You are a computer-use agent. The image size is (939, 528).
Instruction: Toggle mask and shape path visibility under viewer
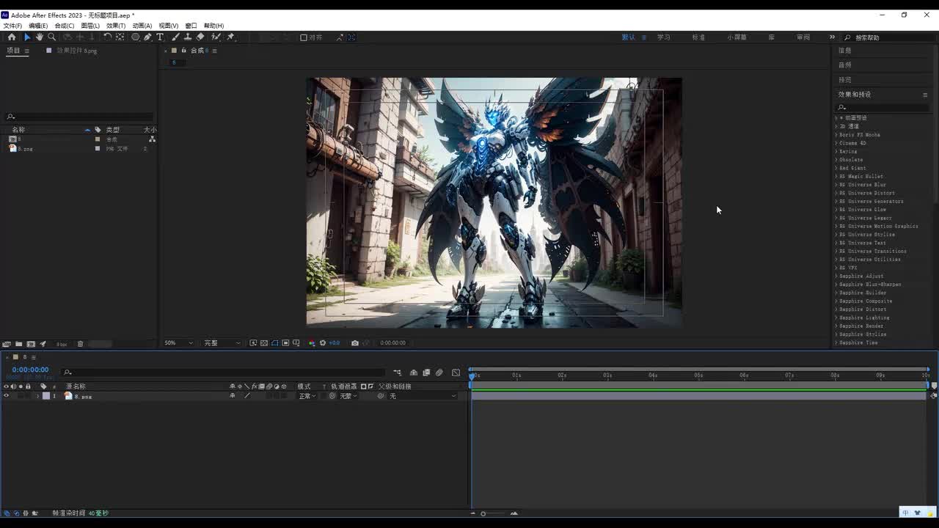(x=275, y=342)
